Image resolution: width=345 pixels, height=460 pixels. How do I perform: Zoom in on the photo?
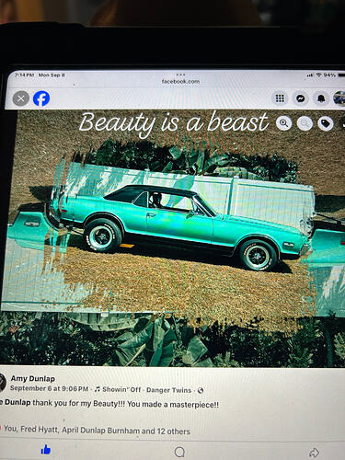284,123
